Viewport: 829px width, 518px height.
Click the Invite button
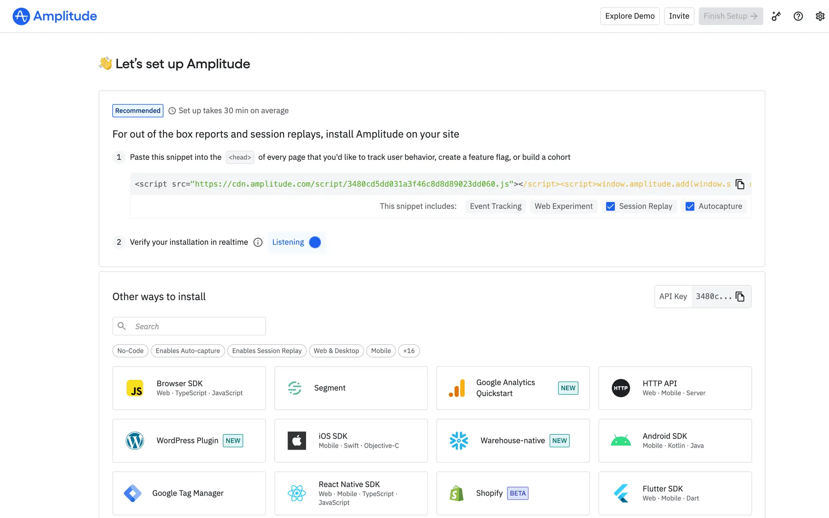point(679,16)
